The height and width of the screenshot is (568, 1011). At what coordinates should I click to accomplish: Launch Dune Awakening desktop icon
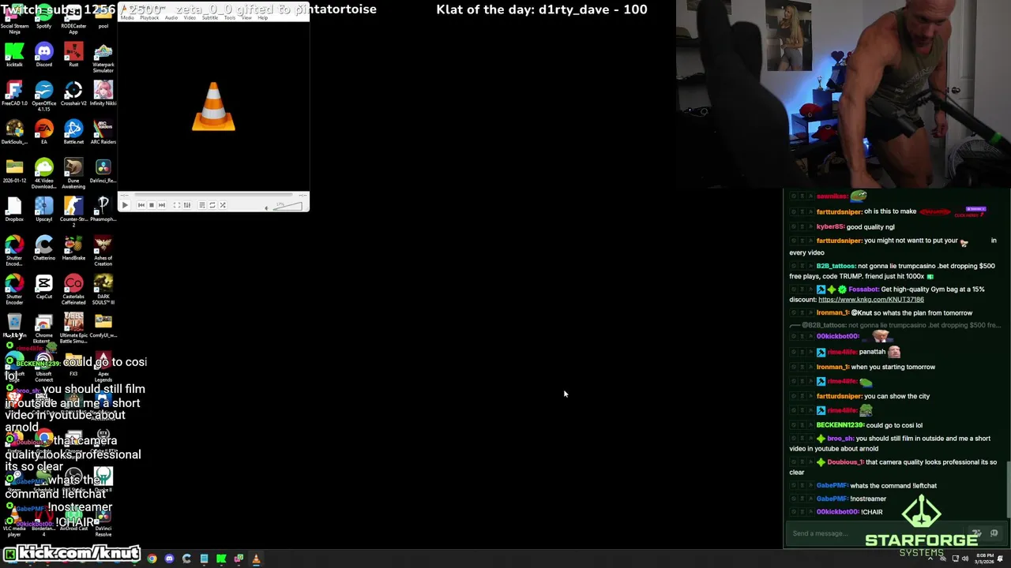point(73,173)
